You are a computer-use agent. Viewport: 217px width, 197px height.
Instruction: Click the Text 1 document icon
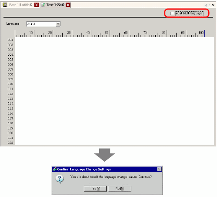pyautogui.click(x=43, y=5)
